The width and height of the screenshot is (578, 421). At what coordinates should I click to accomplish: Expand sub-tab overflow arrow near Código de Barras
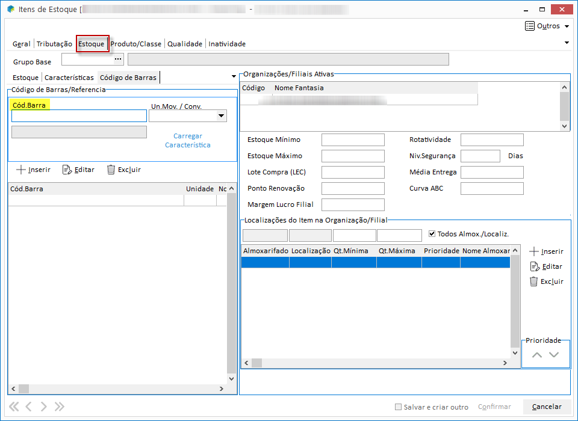(x=234, y=76)
